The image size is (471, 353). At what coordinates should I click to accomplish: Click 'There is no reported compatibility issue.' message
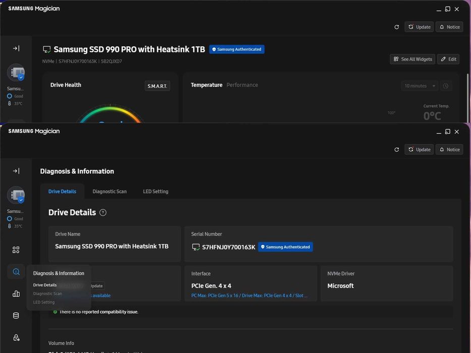(x=99, y=312)
